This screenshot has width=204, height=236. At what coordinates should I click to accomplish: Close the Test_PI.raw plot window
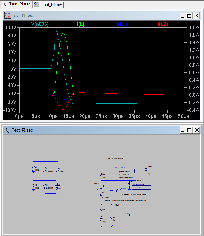(197, 16)
